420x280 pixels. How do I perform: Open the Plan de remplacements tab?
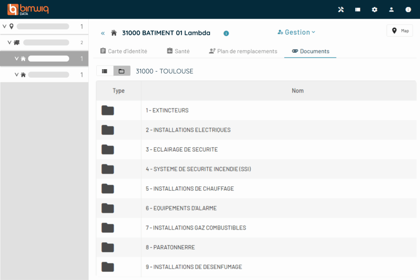(x=243, y=51)
